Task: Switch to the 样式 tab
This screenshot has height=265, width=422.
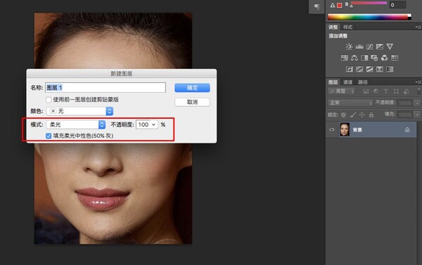Action: [347, 27]
